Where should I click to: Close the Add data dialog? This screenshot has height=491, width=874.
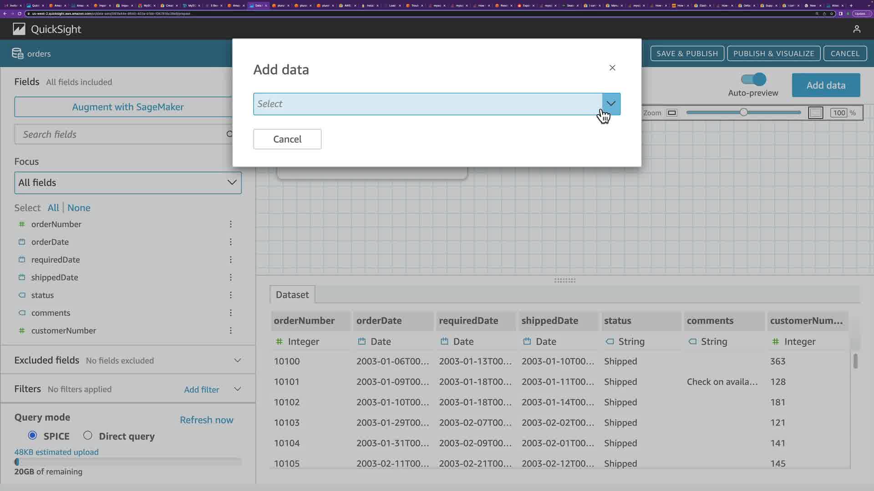[x=612, y=68]
